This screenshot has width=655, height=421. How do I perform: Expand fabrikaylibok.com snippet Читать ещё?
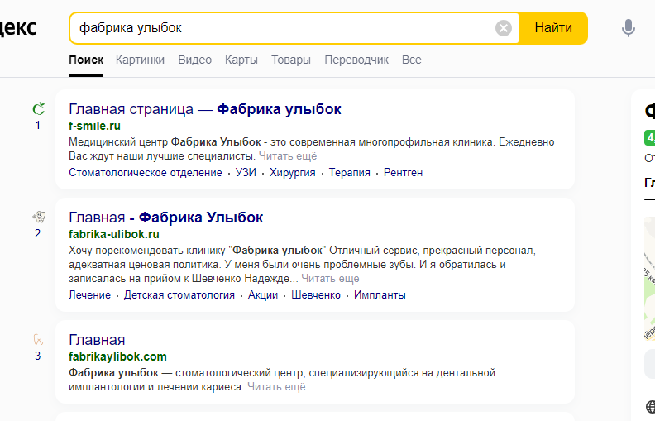coord(276,386)
